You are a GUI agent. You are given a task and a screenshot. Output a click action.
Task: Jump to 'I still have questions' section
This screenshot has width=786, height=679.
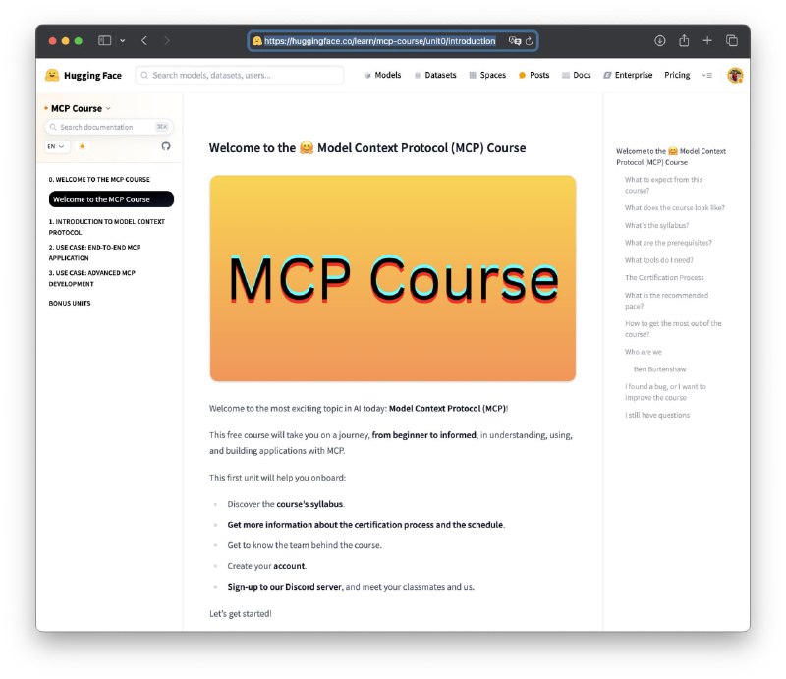pos(657,415)
